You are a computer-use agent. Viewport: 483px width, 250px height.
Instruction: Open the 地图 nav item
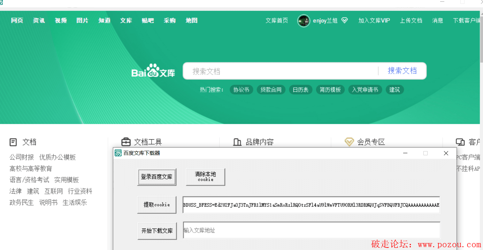(192, 21)
